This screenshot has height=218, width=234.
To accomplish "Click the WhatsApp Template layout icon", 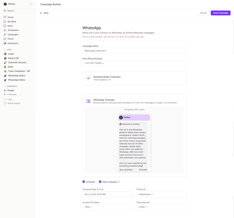I will coord(88,101).
